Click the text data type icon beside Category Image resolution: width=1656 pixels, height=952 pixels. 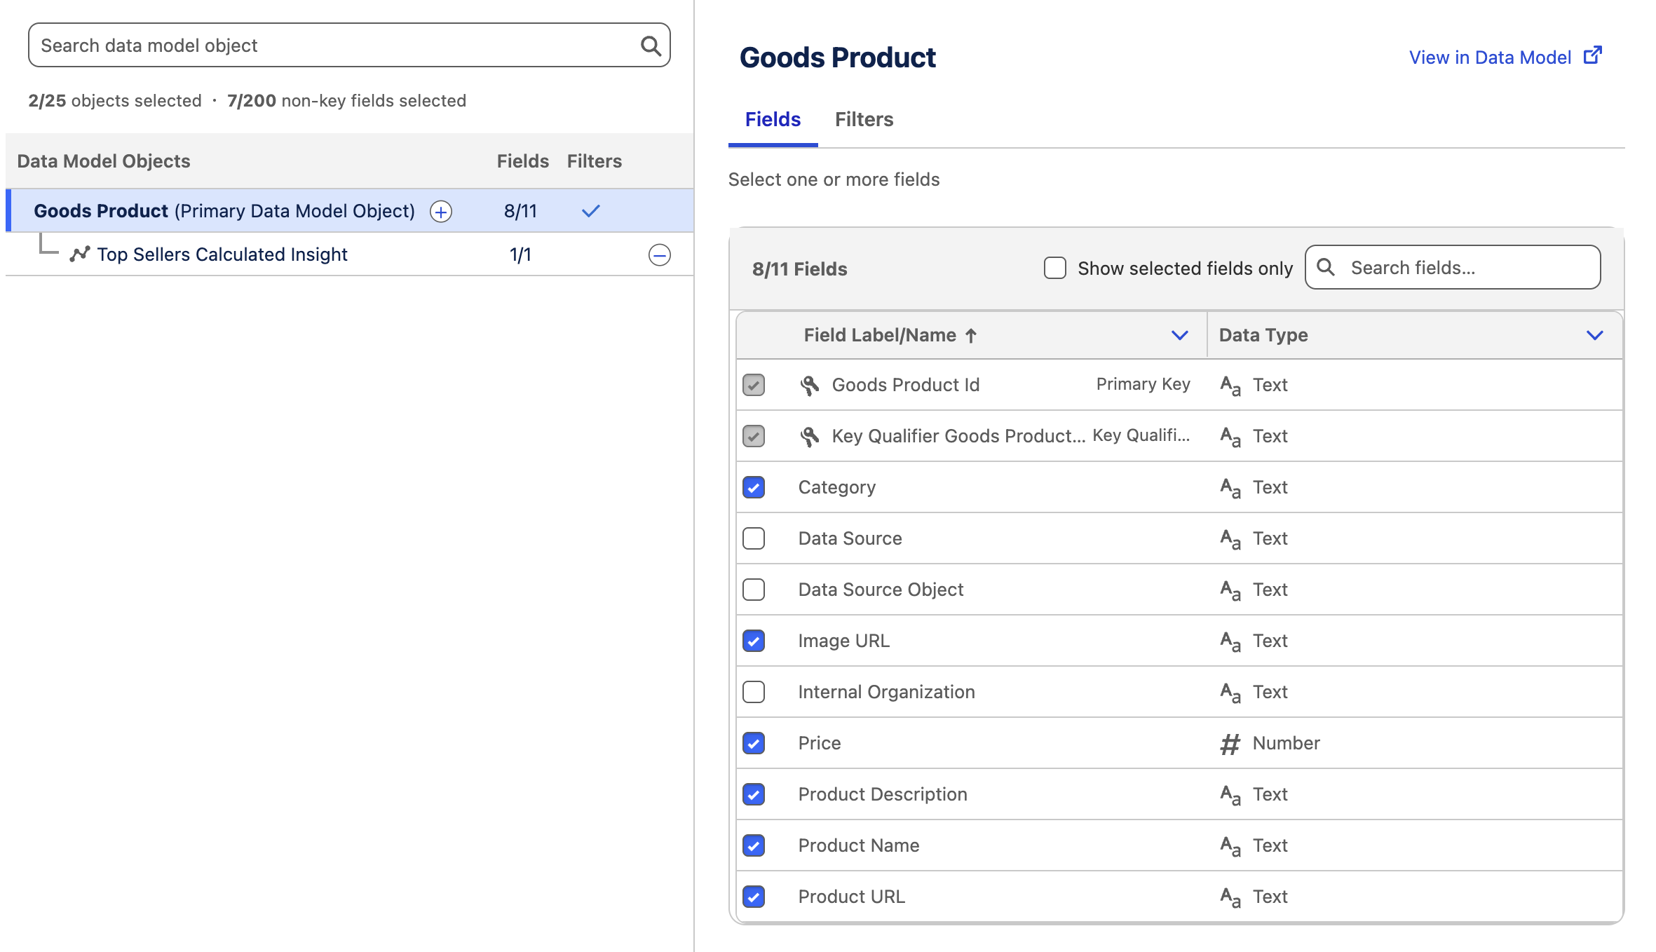(x=1229, y=487)
